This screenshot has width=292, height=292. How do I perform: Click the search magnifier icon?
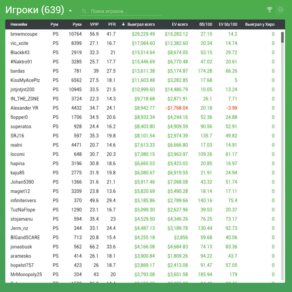pos(84,11)
